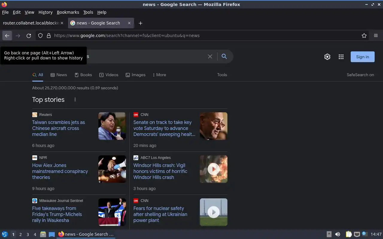Open Taiwan scrambles jets Reuters story

point(58,128)
